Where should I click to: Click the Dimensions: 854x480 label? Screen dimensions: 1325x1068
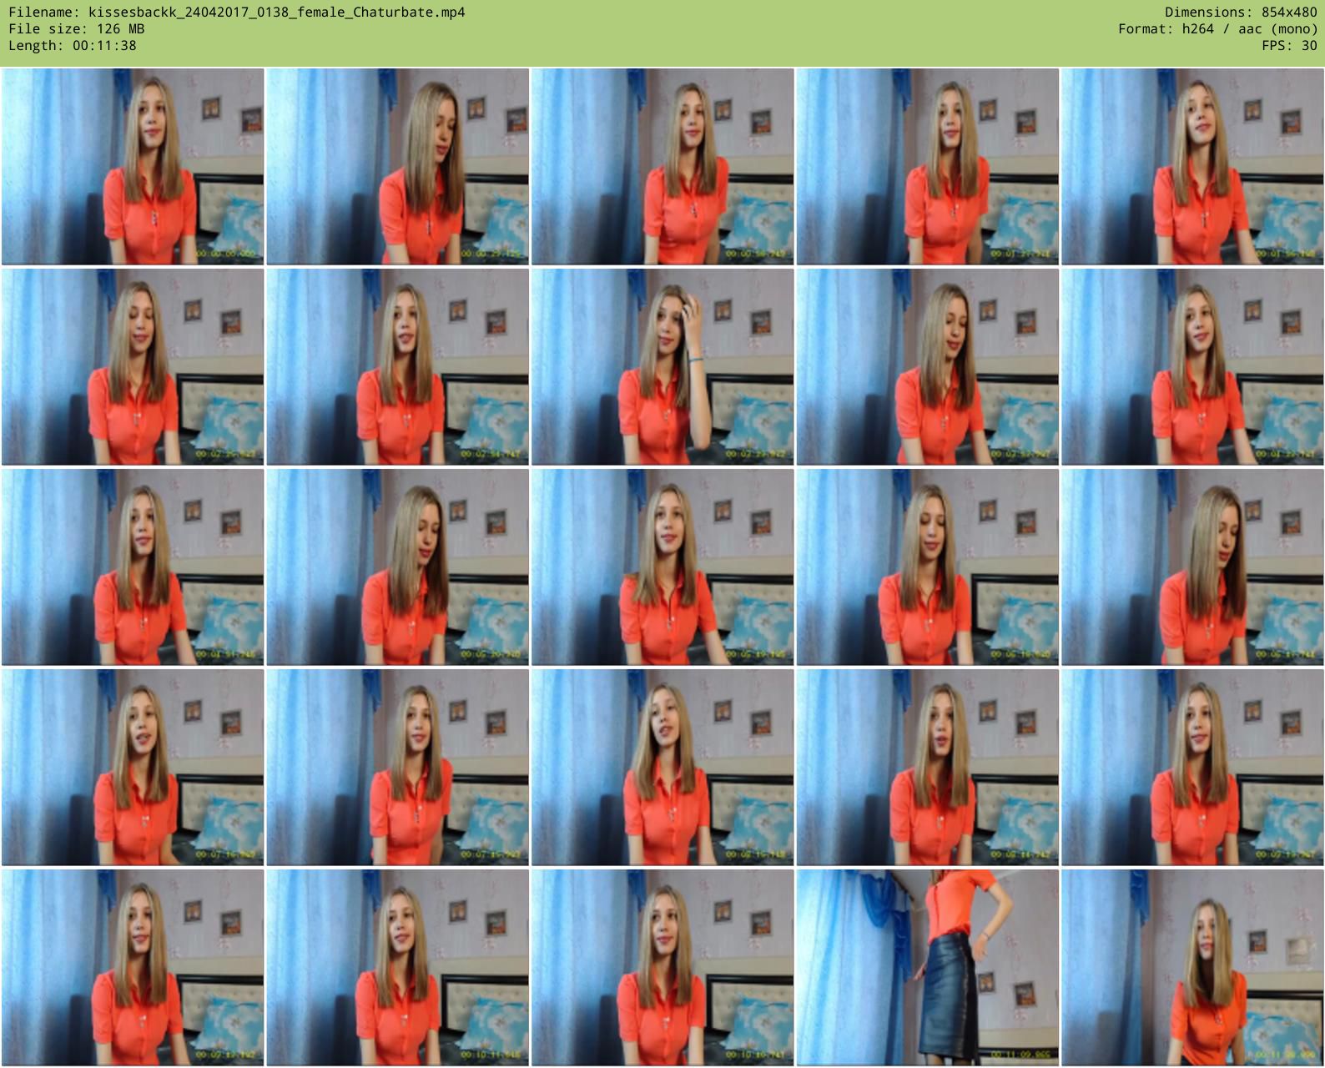click(1241, 13)
